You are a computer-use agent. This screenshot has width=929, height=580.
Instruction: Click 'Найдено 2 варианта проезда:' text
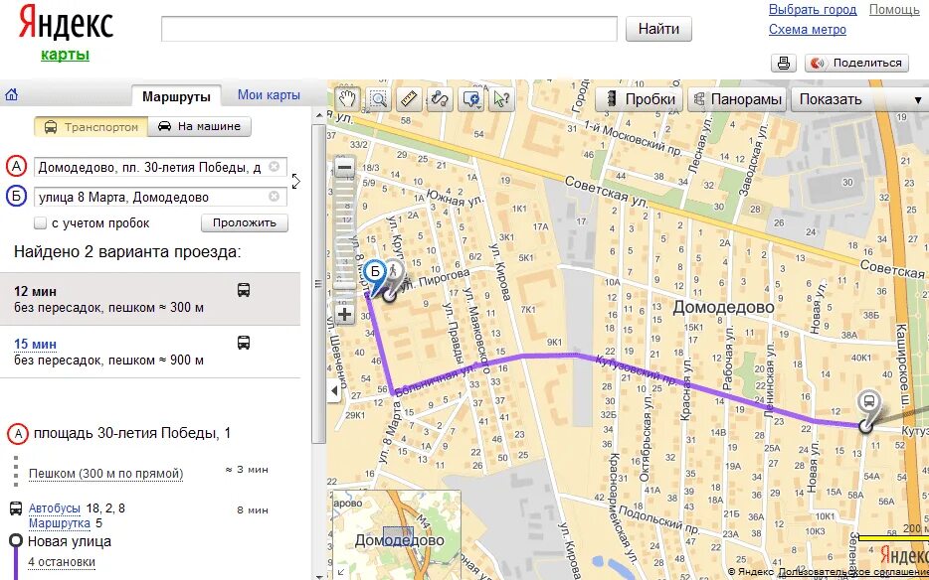127,252
